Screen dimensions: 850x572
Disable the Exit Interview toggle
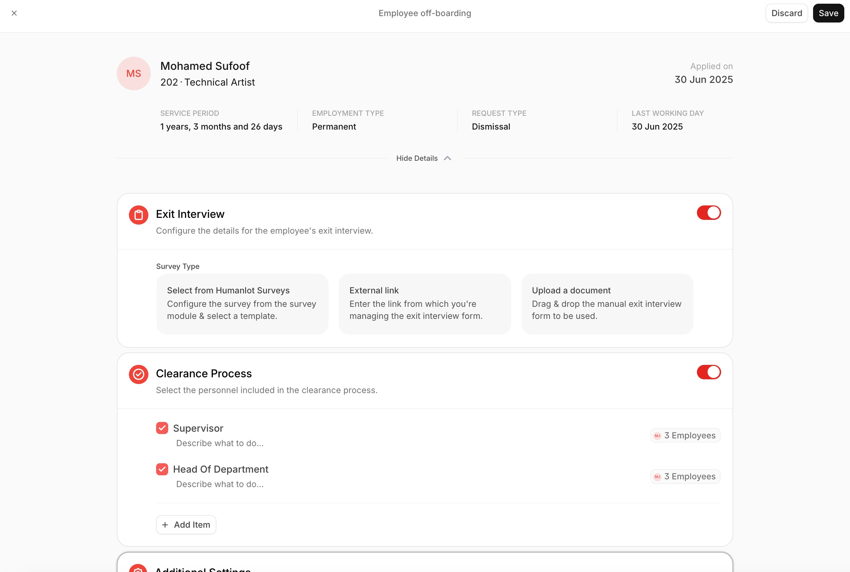point(708,213)
